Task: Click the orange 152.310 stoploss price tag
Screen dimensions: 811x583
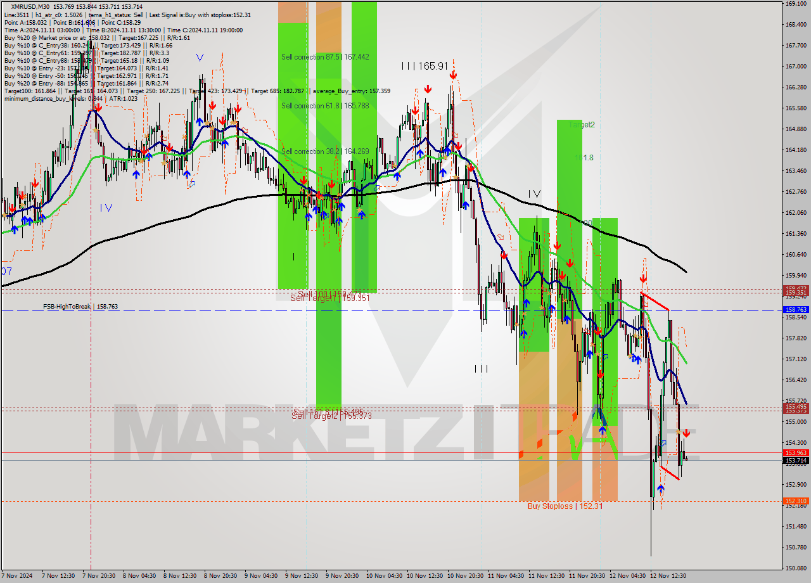Action: pyautogui.click(x=796, y=501)
